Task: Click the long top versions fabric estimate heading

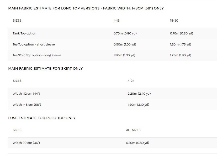Action: click(x=86, y=8)
